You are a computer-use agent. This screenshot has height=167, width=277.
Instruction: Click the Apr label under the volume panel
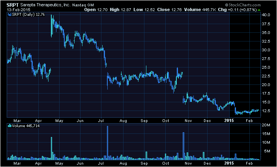pyautogui.click(x=38, y=163)
